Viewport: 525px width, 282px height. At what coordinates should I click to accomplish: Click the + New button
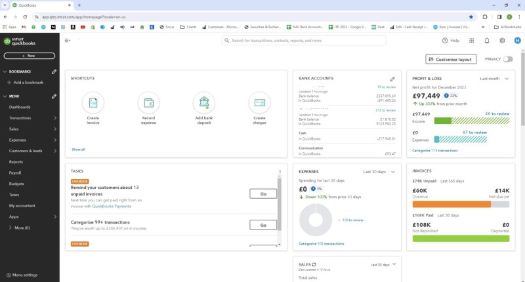click(30, 56)
